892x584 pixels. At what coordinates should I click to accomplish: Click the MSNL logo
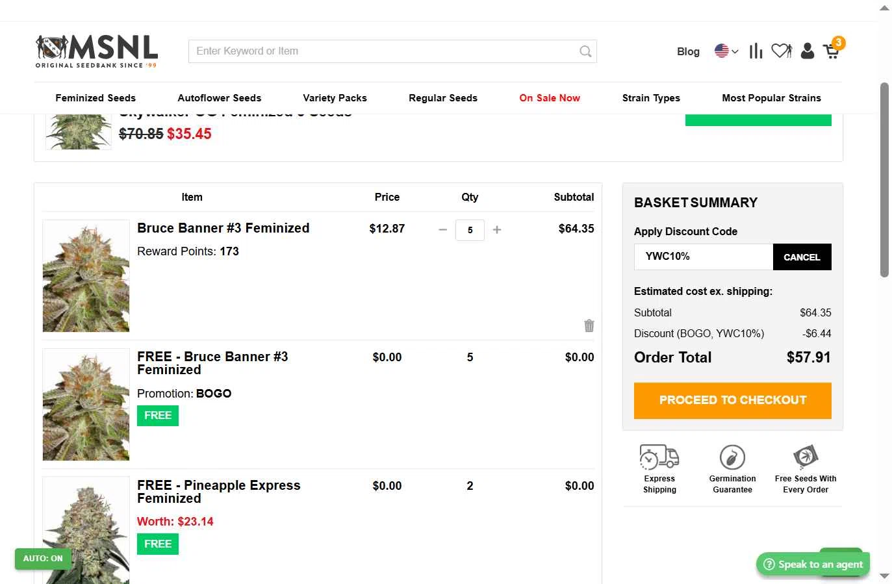97,51
